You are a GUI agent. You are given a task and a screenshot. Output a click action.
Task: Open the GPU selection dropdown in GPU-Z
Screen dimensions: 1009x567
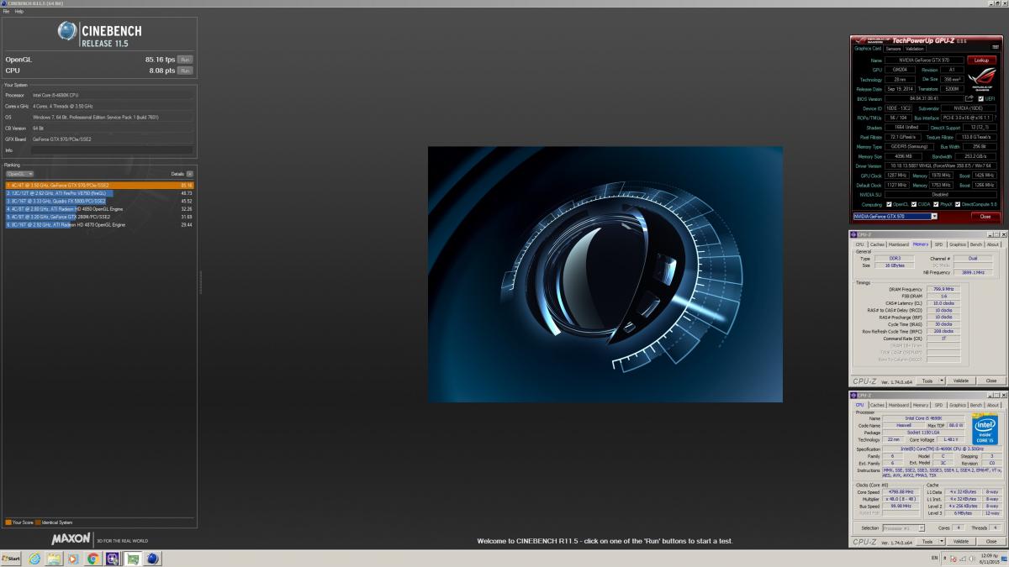895,216
